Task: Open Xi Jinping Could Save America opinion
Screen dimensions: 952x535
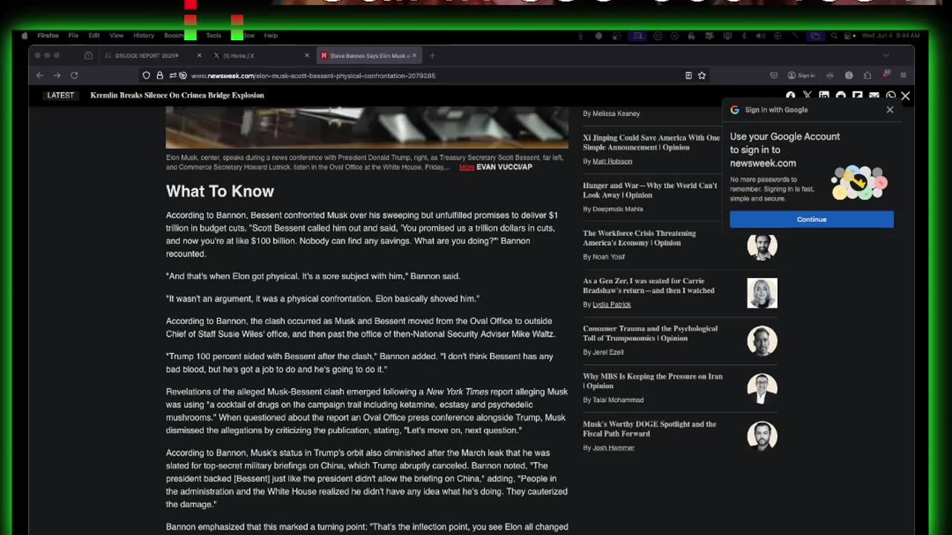Action: 652,143
